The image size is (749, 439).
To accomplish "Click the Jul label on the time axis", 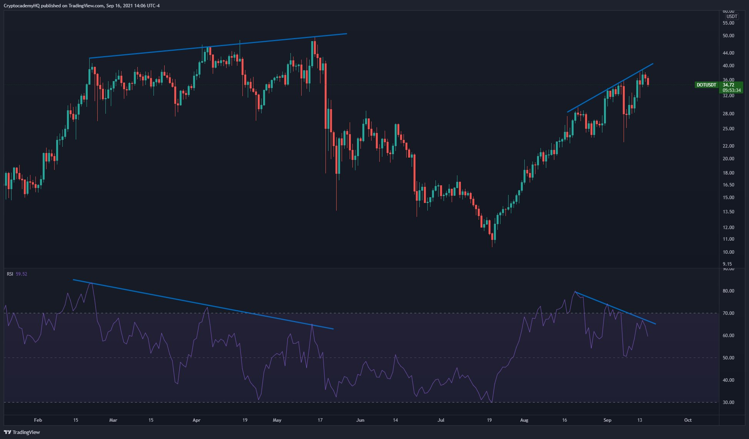I will (441, 420).
